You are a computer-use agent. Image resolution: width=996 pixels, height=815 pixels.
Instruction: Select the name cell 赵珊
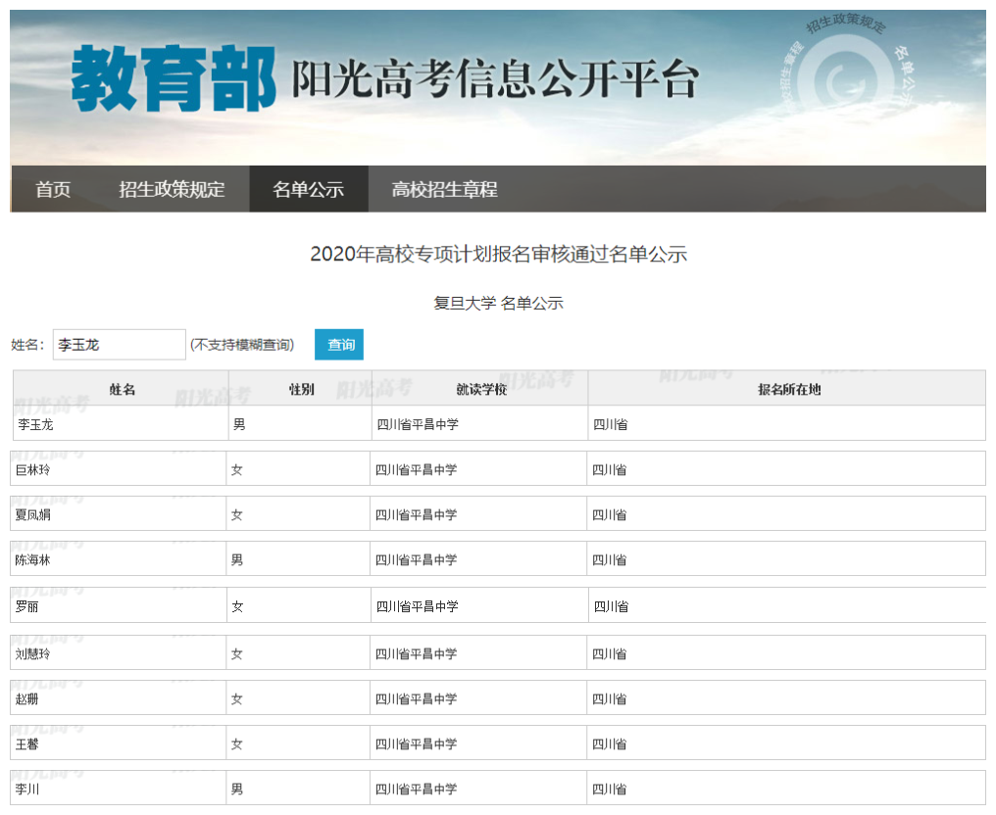point(119,698)
